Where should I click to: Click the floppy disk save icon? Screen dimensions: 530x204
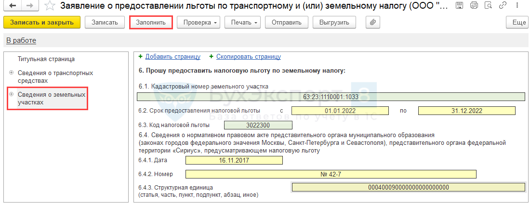(x=460, y=6)
